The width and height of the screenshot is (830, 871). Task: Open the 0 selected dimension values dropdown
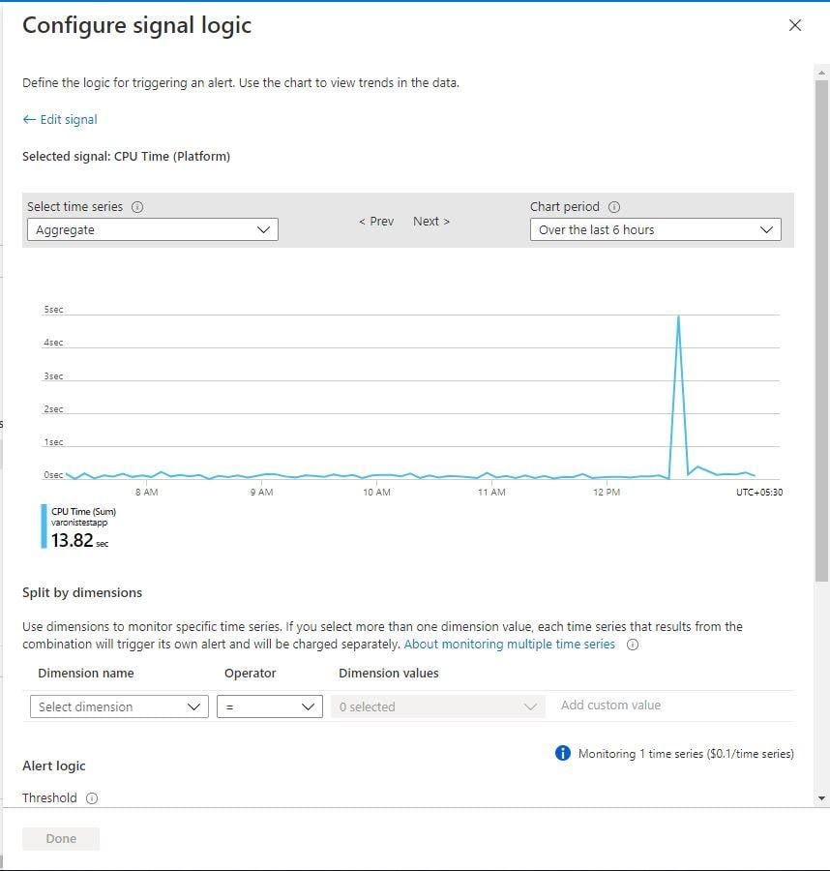tap(438, 706)
